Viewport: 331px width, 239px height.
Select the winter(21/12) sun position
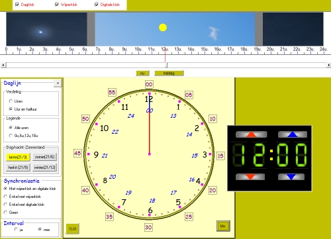pyautogui.click(x=44, y=167)
